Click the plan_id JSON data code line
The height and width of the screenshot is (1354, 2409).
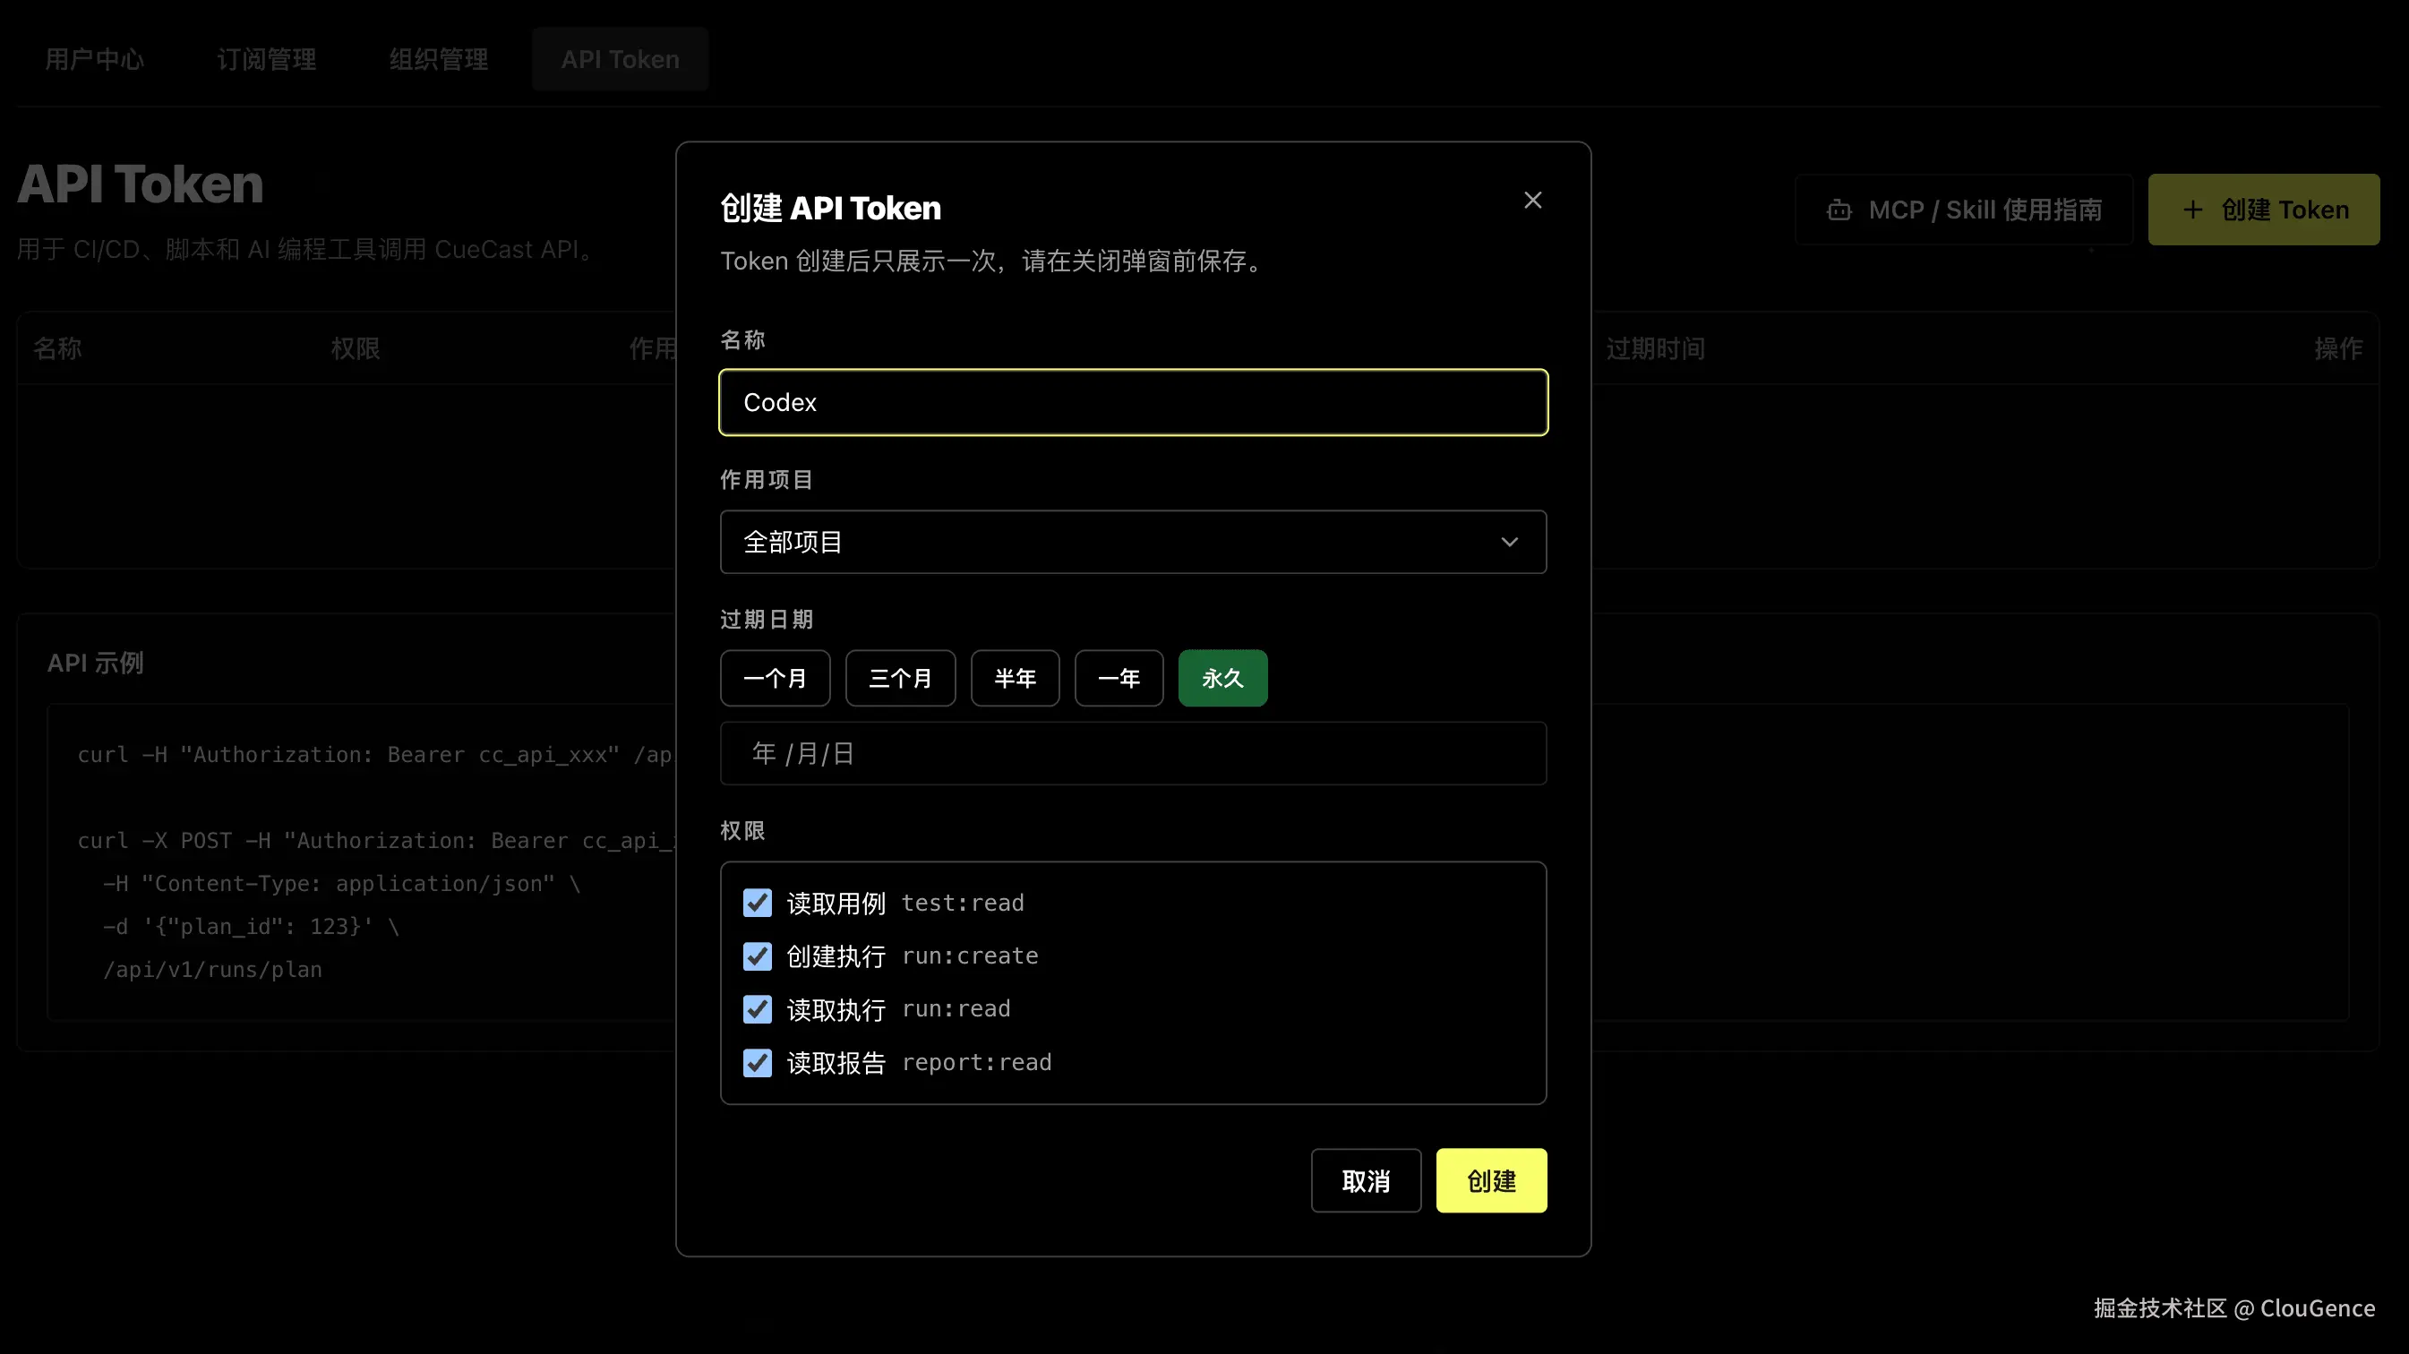coord(251,927)
